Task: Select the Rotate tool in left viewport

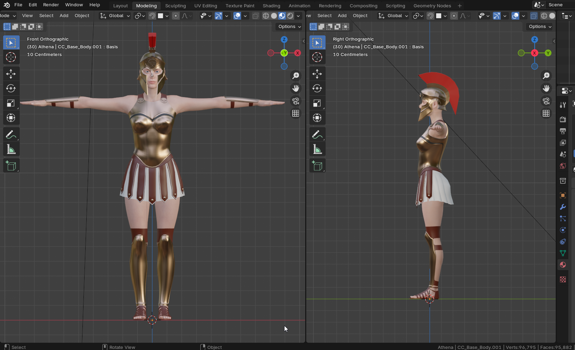Action: coord(11,88)
